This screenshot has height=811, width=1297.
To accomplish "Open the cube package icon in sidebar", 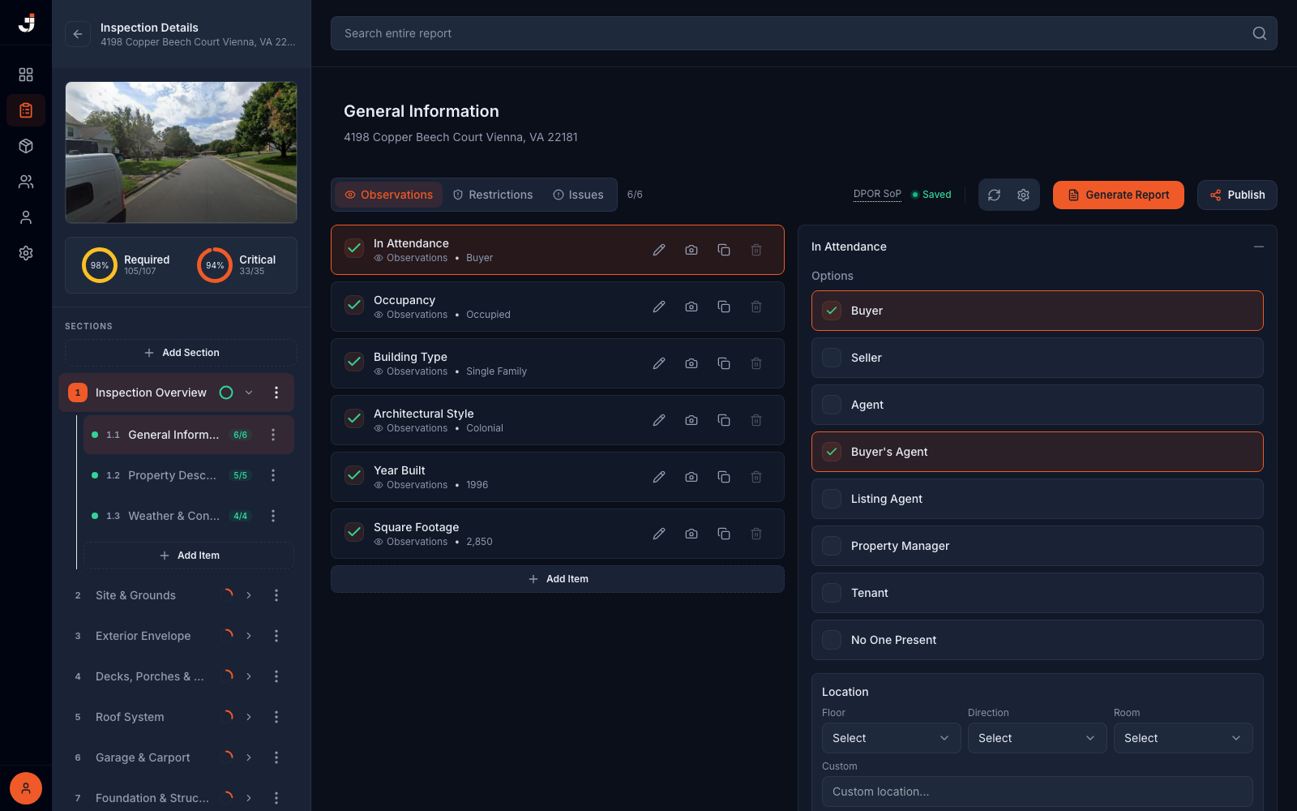I will click(x=26, y=146).
